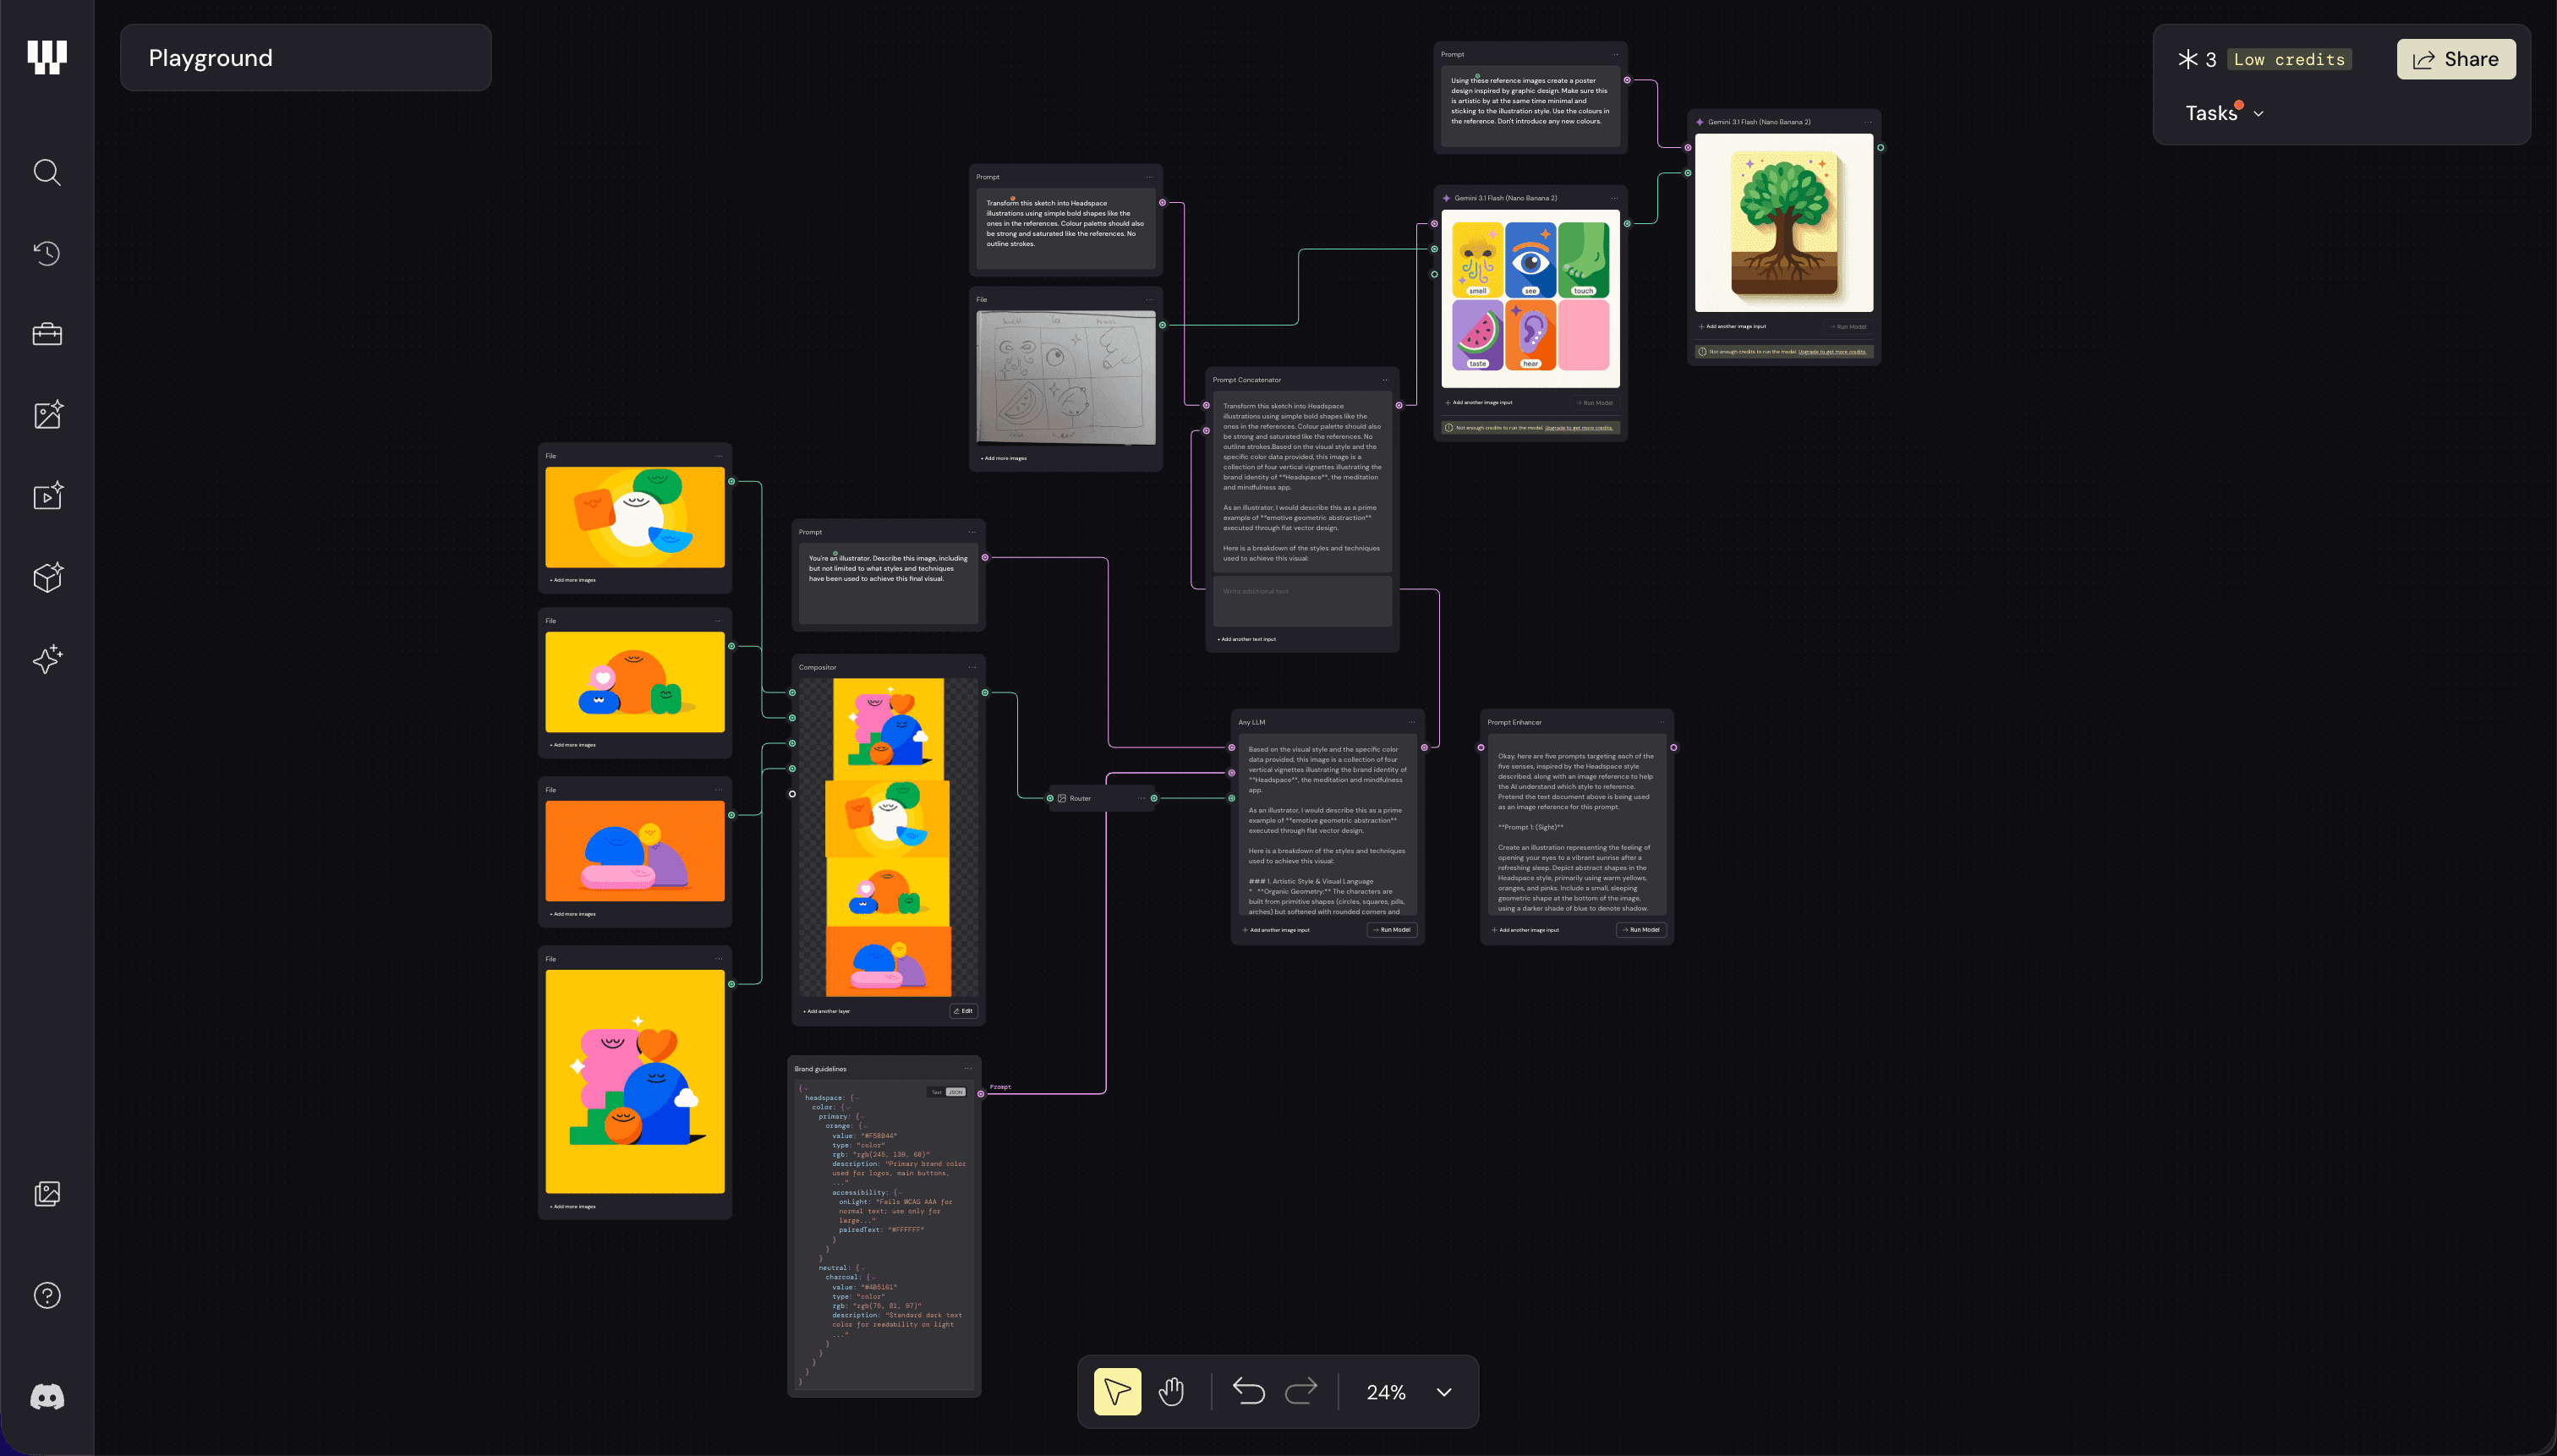Open the 3D cube models icon
This screenshot has width=2557, height=1456.
click(x=47, y=577)
